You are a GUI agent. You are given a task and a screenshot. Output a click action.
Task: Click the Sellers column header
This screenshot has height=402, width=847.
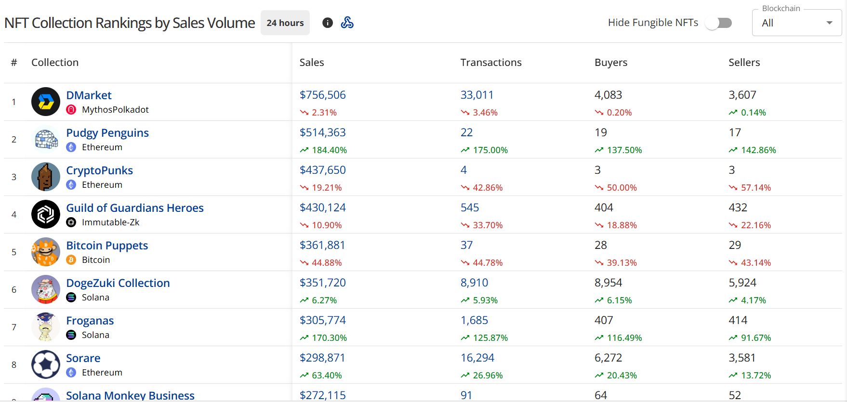tap(744, 63)
